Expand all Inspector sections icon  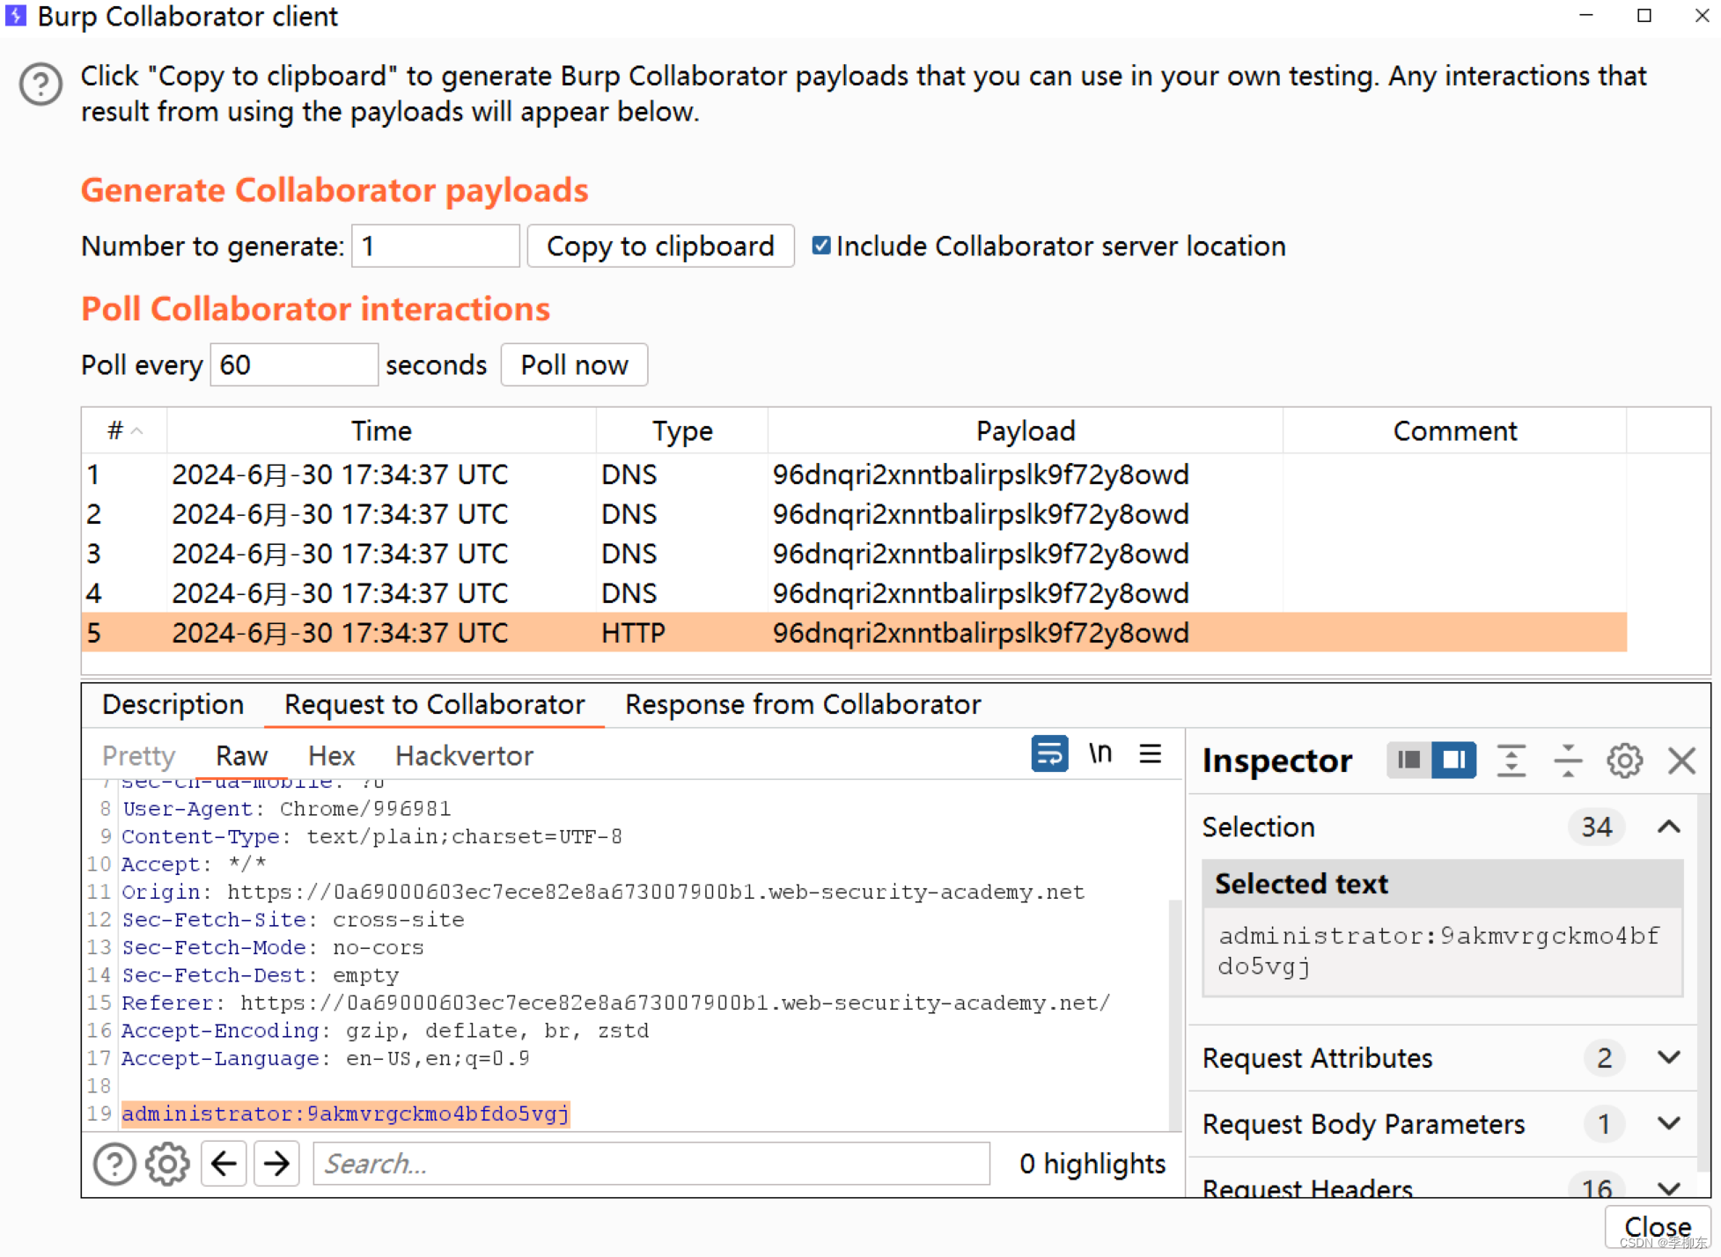pyautogui.click(x=1511, y=761)
